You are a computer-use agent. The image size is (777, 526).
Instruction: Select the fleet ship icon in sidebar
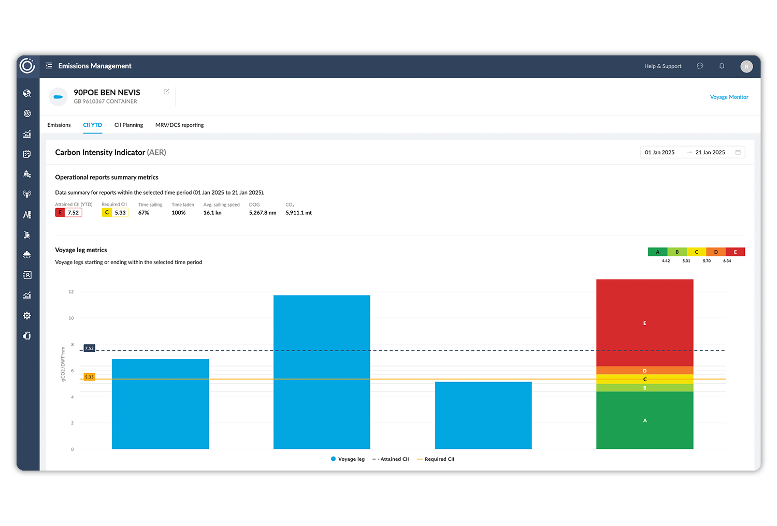tap(27, 174)
